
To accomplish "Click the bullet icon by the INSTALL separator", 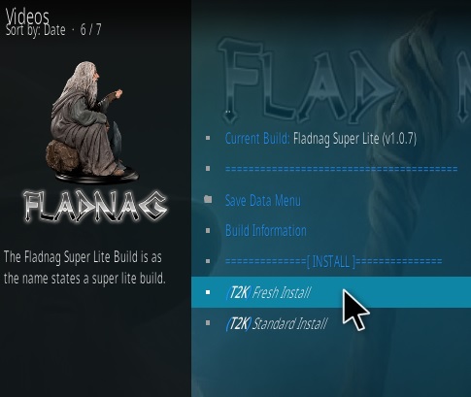I will point(208,261).
